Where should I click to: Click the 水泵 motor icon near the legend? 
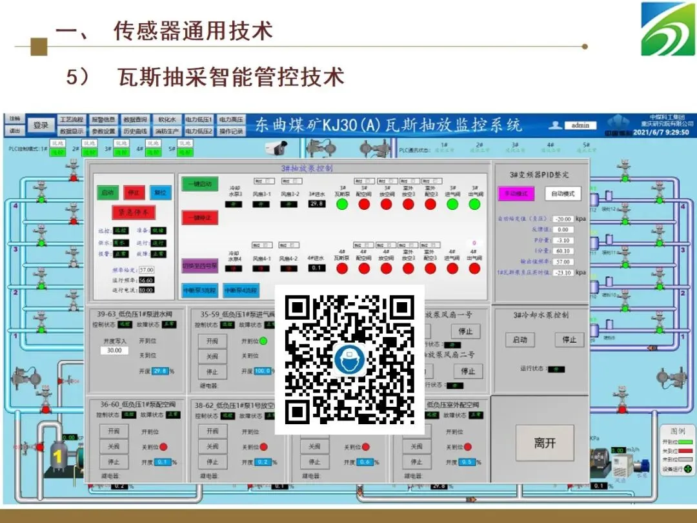coord(641,467)
